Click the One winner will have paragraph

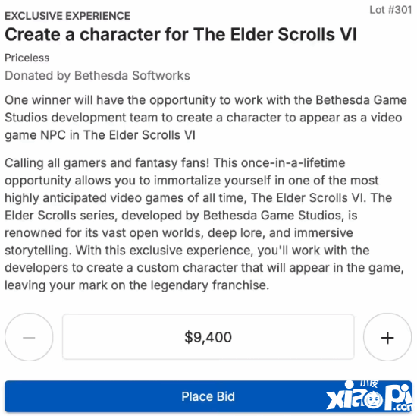(205, 118)
